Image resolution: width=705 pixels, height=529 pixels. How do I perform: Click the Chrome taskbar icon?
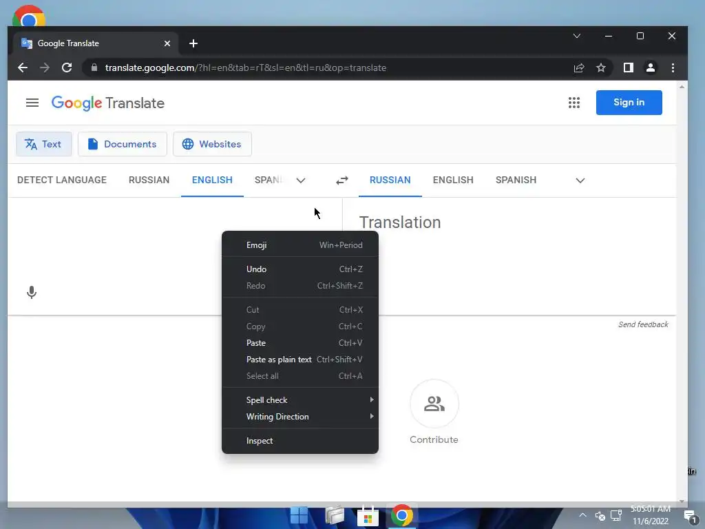(x=402, y=515)
